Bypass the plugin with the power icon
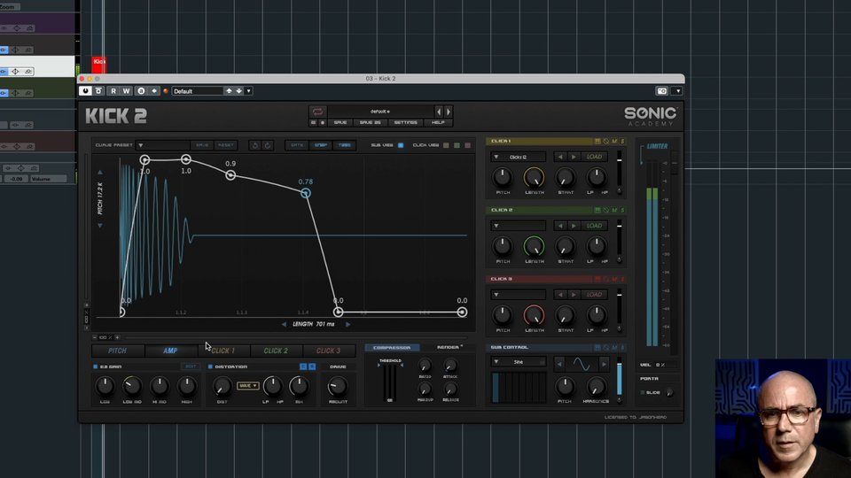This screenshot has width=851, height=478. [85, 91]
